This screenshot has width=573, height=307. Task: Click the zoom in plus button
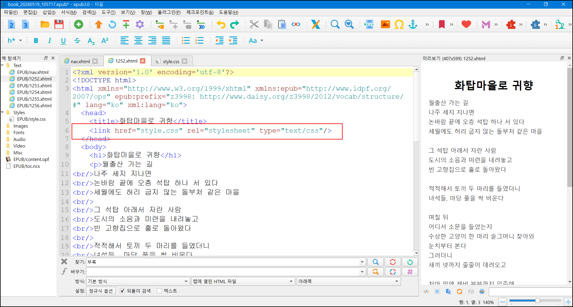[568, 302]
